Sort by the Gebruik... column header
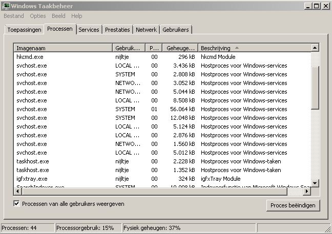The image size is (332, 234). coord(129,48)
